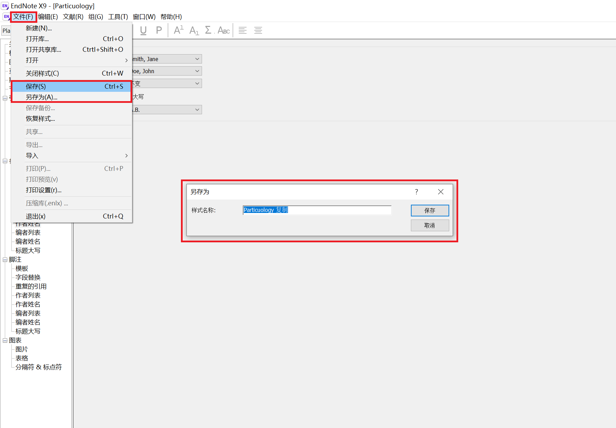This screenshot has height=428, width=616.
Task: Collapse the 图表 tree node
Action: pyautogui.click(x=5, y=340)
